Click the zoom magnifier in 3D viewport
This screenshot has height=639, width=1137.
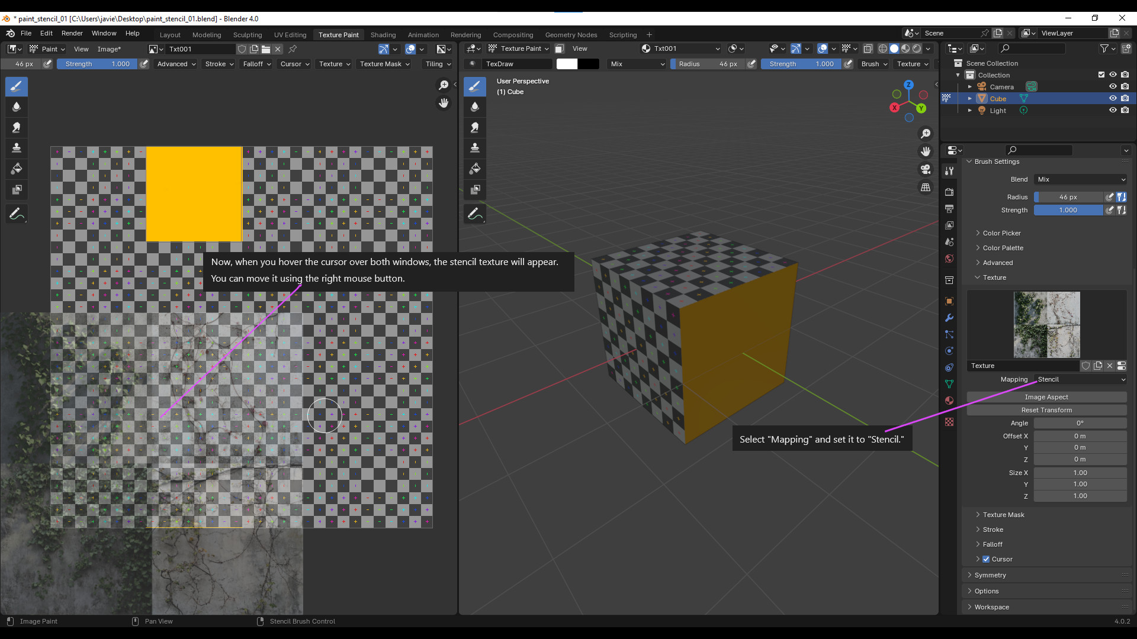926,134
